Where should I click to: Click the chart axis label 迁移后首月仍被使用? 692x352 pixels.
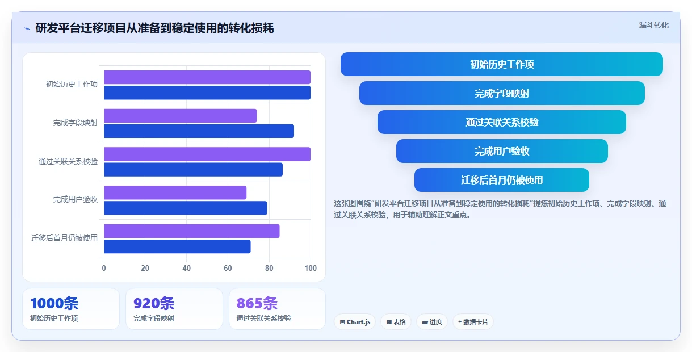click(x=64, y=238)
